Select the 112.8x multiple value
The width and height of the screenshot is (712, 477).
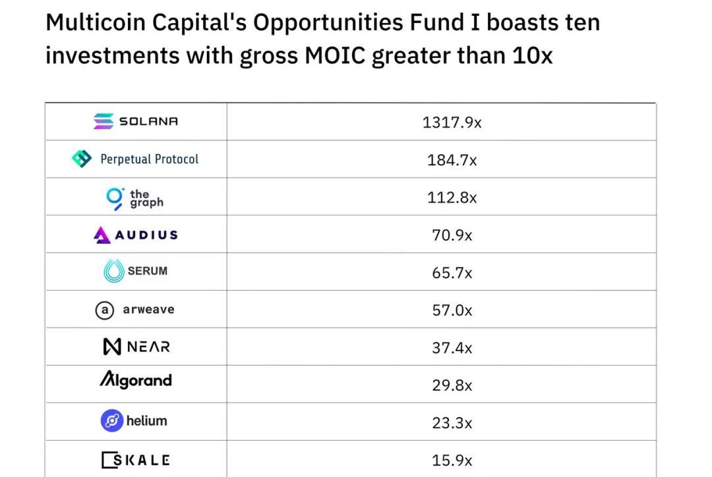[x=452, y=198]
